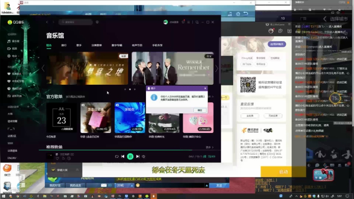Select the third carousel dot indicator
Viewport: 354px width, 199px height.
[x=135, y=89]
